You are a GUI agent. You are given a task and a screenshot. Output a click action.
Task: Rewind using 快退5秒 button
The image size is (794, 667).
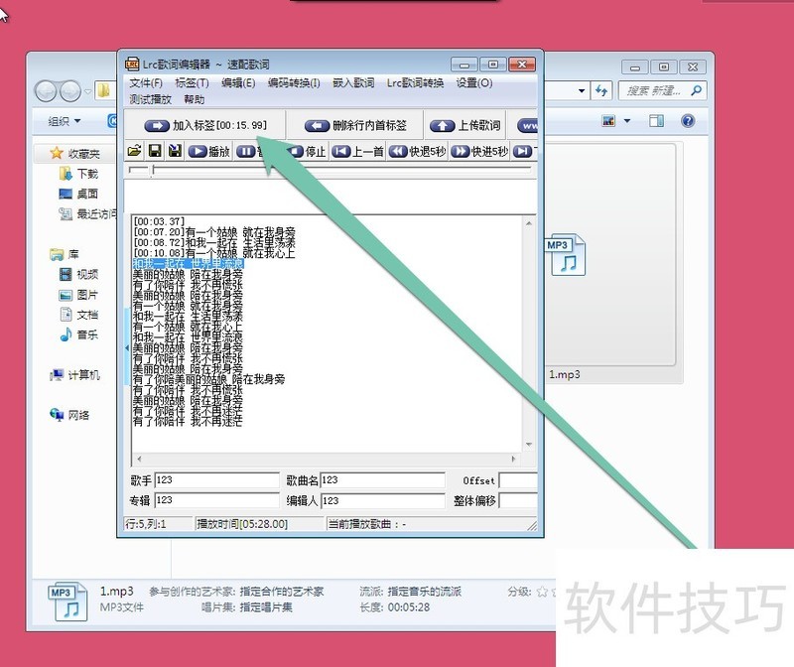pos(417,152)
